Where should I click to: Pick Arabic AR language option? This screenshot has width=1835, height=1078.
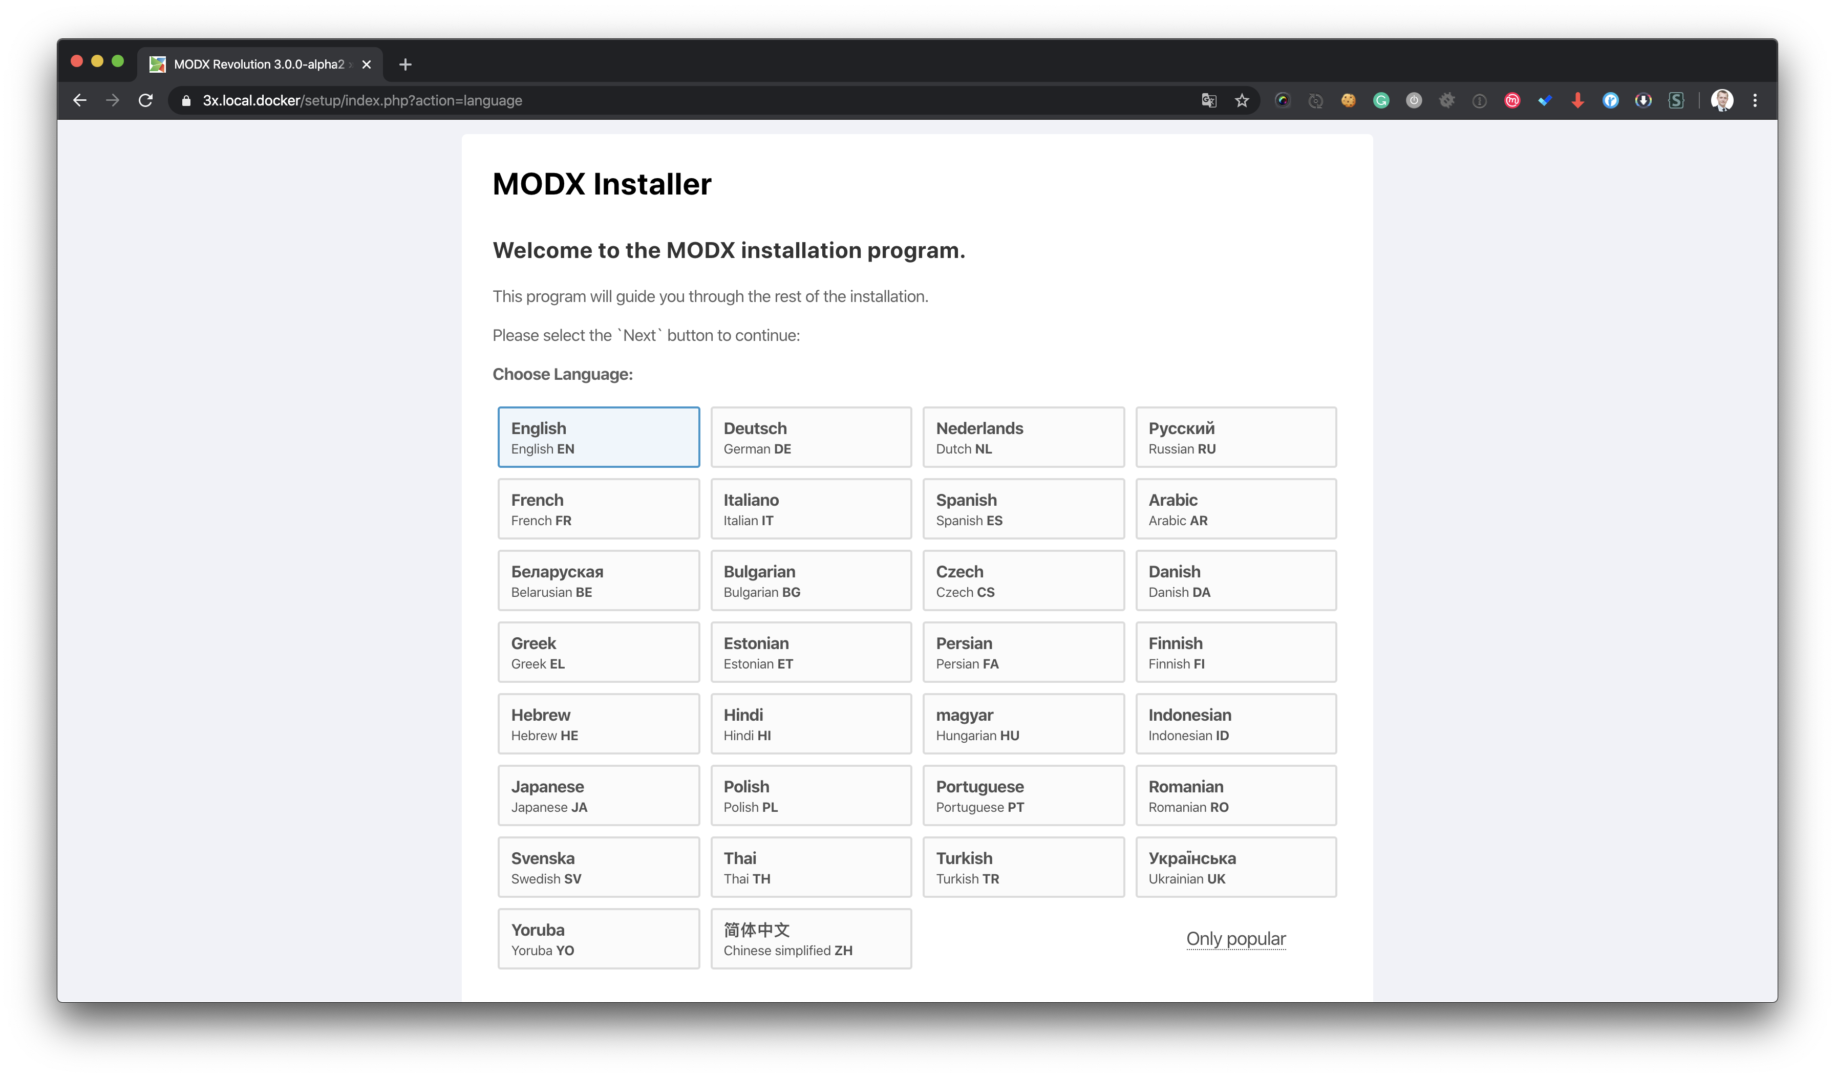click(x=1236, y=509)
